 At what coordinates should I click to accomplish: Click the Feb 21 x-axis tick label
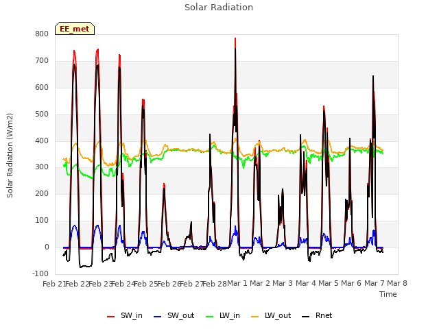point(54,284)
